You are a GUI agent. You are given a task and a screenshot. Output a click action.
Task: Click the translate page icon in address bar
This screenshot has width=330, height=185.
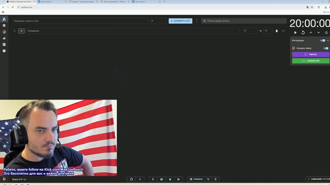coord(308,7)
